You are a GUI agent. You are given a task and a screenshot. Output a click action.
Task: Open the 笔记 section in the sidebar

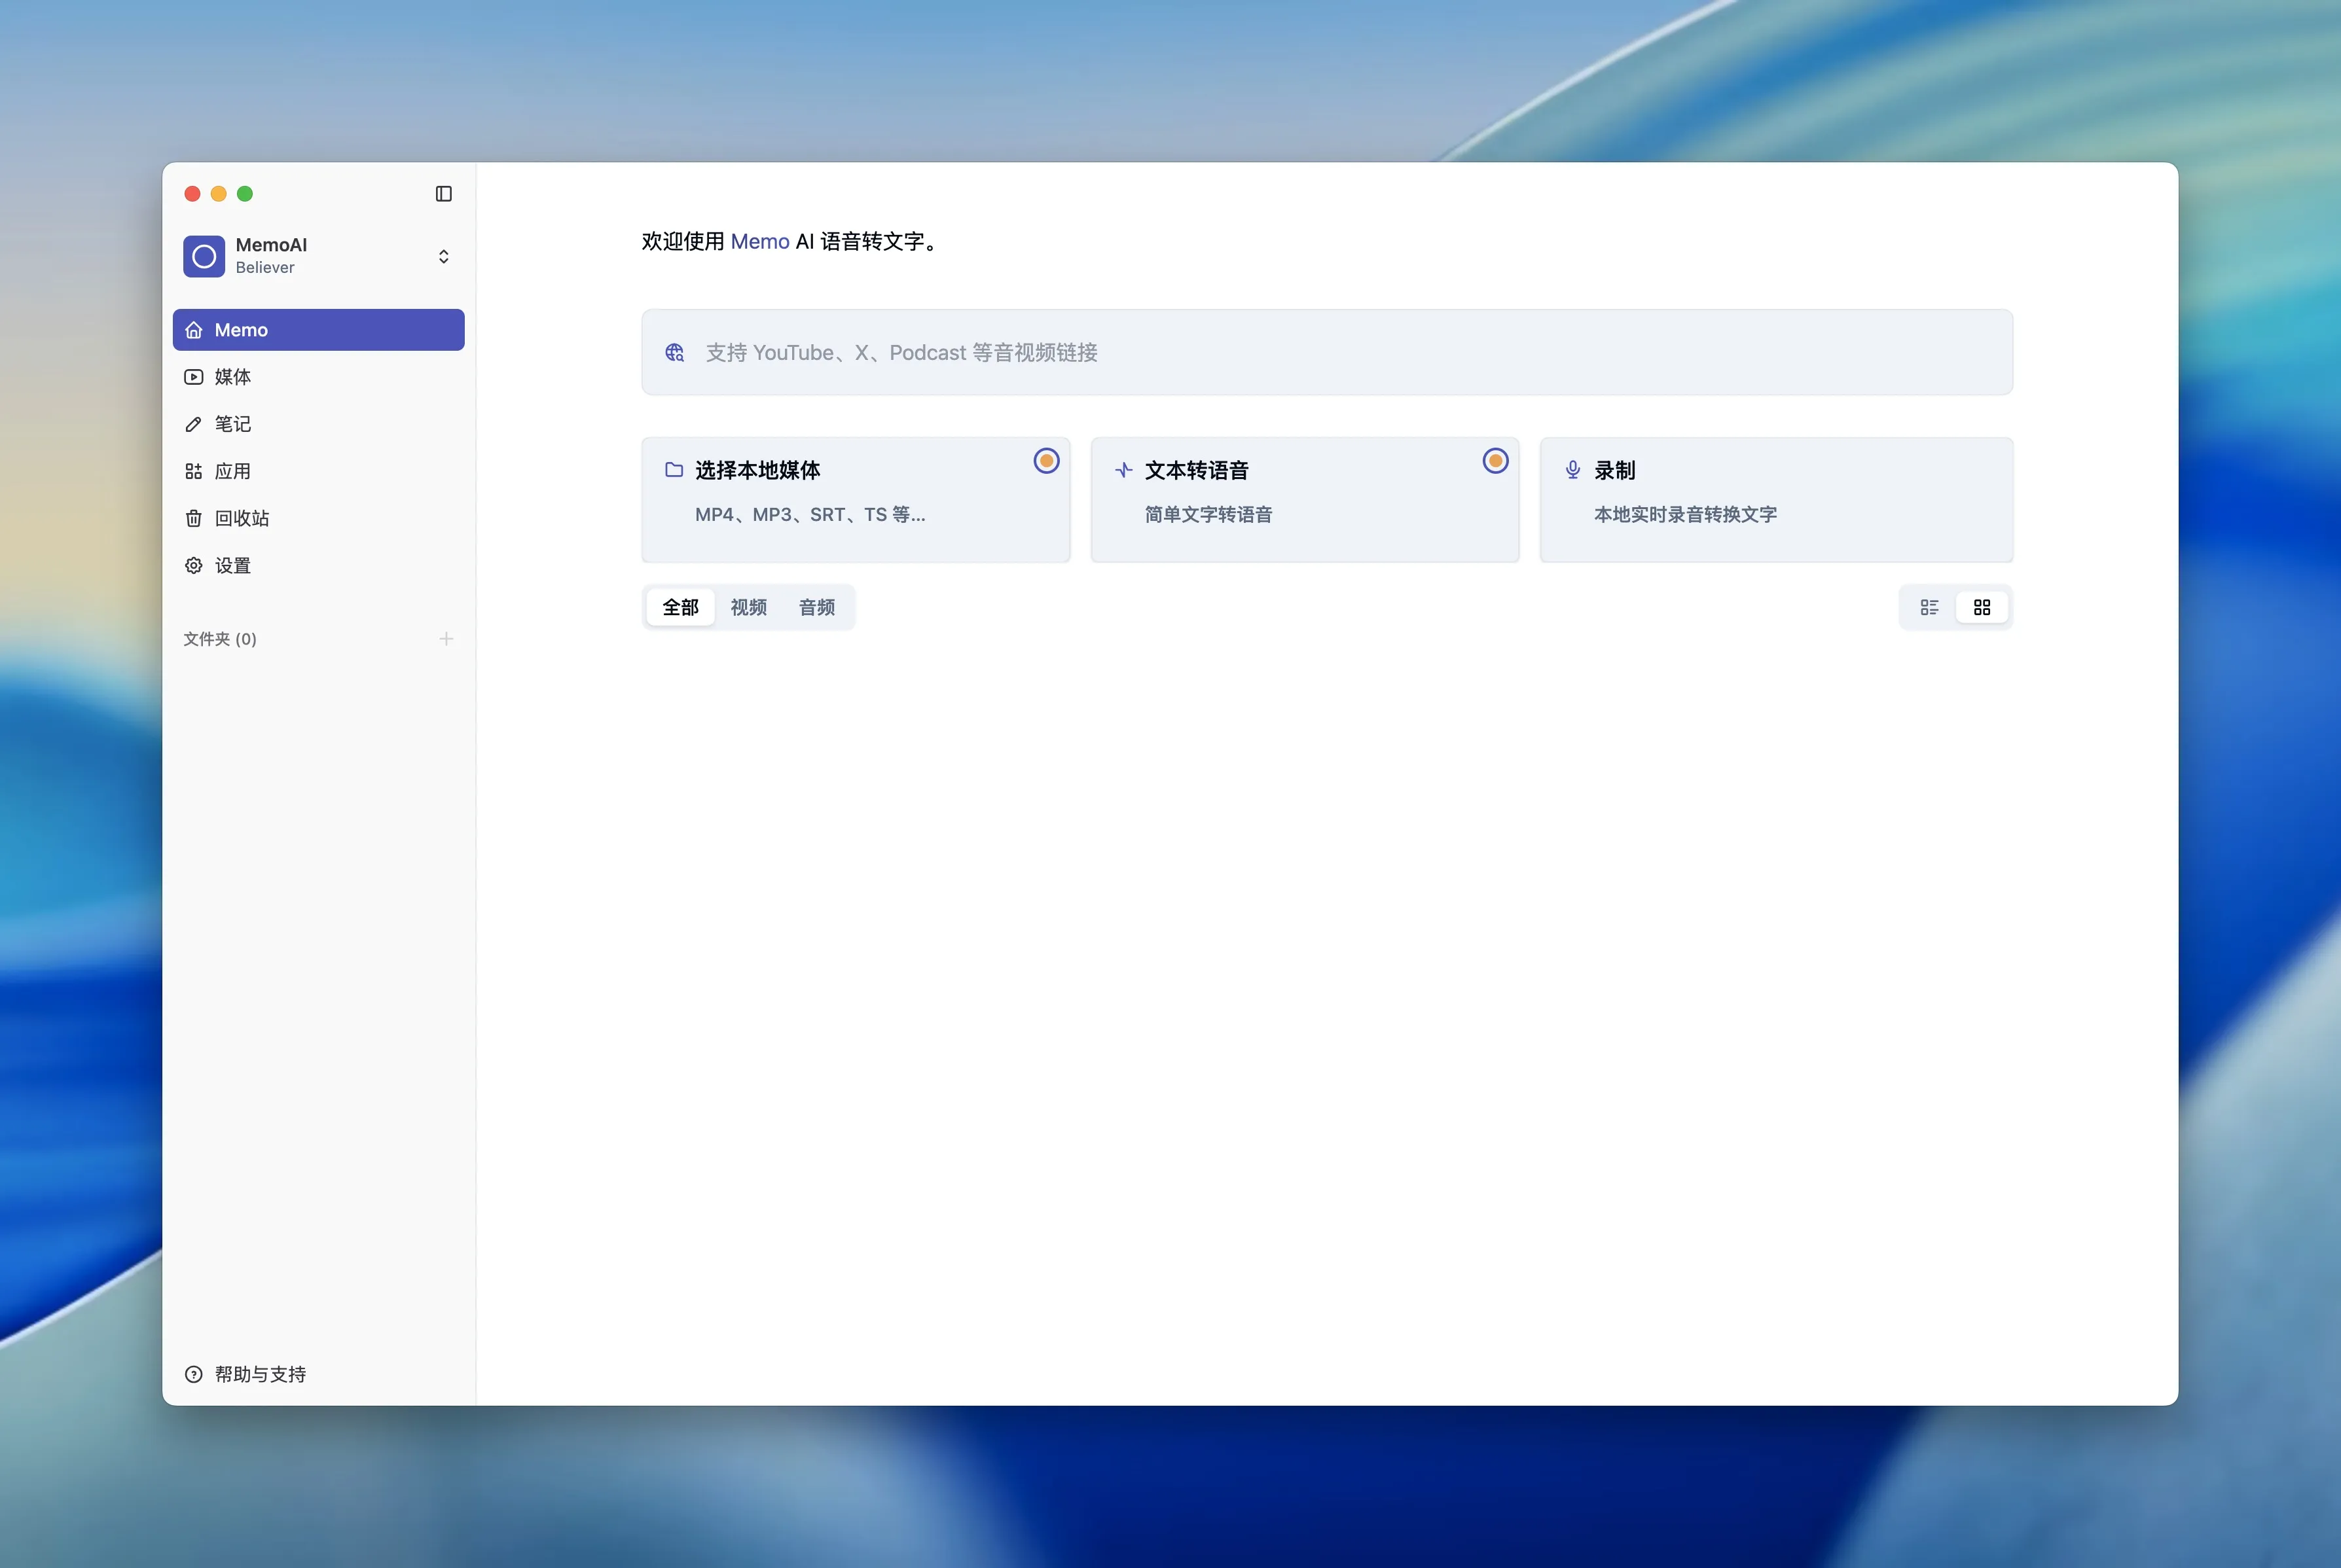[x=234, y=424]
